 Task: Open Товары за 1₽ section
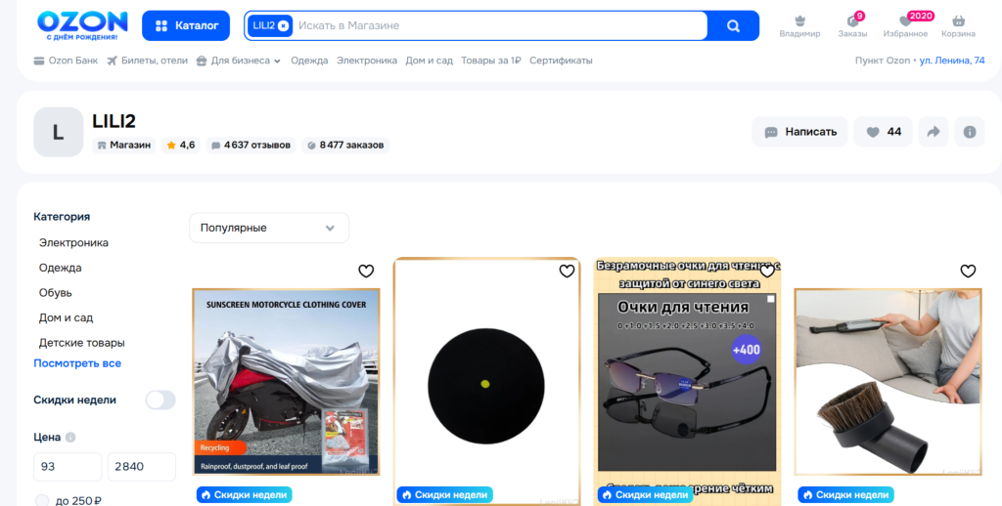tap(491, 61)
